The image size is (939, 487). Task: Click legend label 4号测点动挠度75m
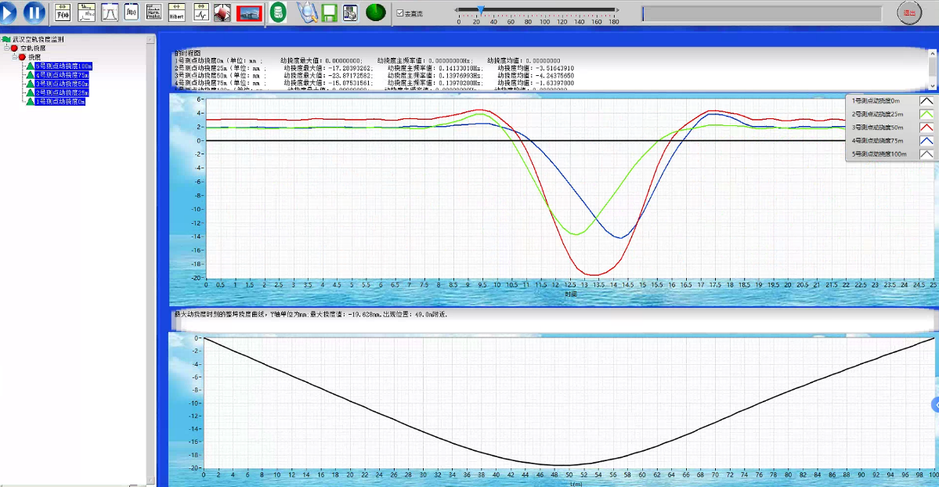(877, 141)
